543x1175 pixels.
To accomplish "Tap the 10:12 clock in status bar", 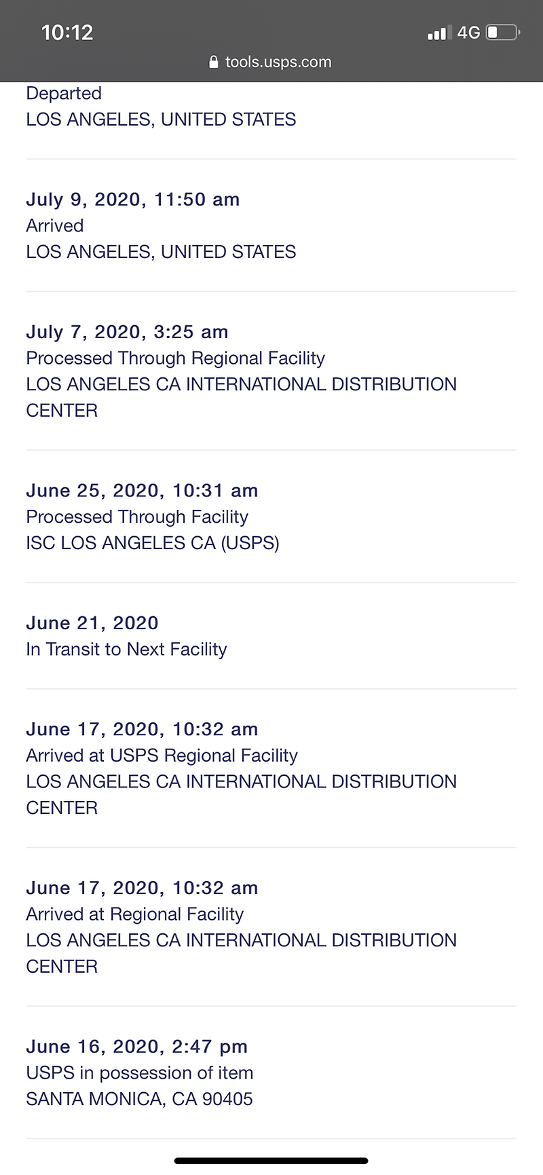I will pyautogui.click(x=67, y=33).
